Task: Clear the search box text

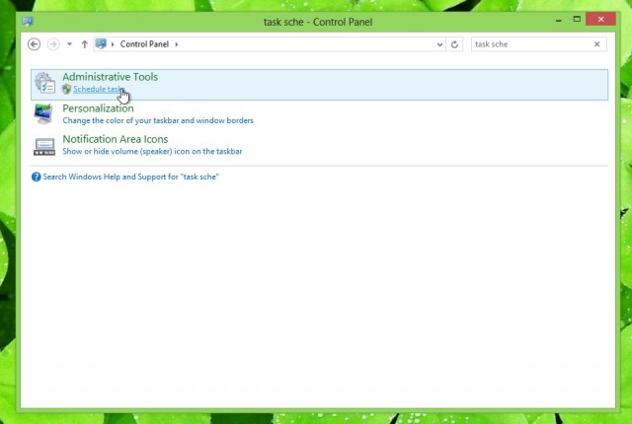Action: (596, 44)
